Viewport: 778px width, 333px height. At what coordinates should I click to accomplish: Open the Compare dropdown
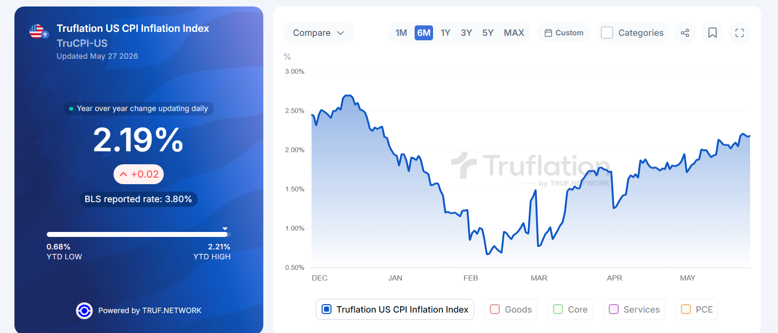pyautogui.click(x=319, y=33)
